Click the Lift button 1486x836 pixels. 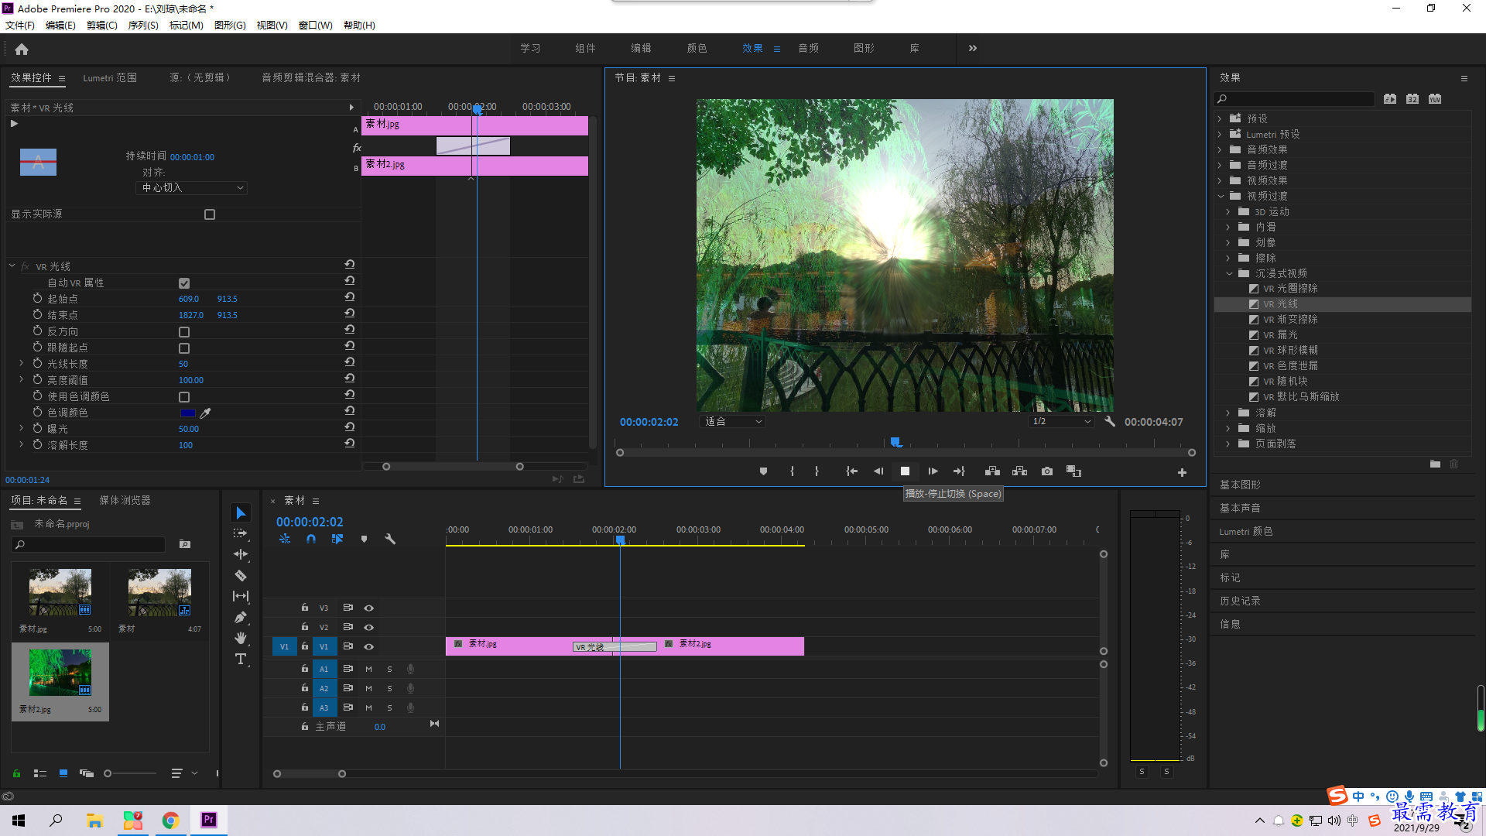click(x=992, y=471)
